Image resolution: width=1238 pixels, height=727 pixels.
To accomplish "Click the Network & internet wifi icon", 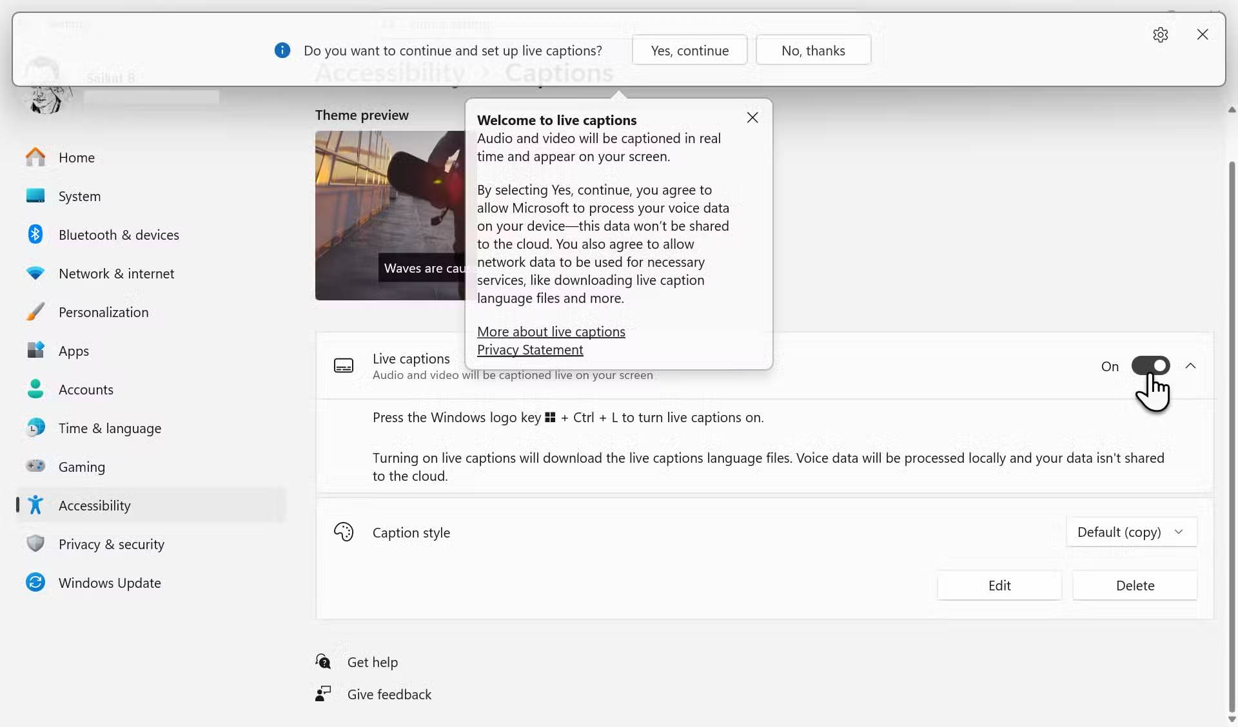I will [x=35, y=273].
